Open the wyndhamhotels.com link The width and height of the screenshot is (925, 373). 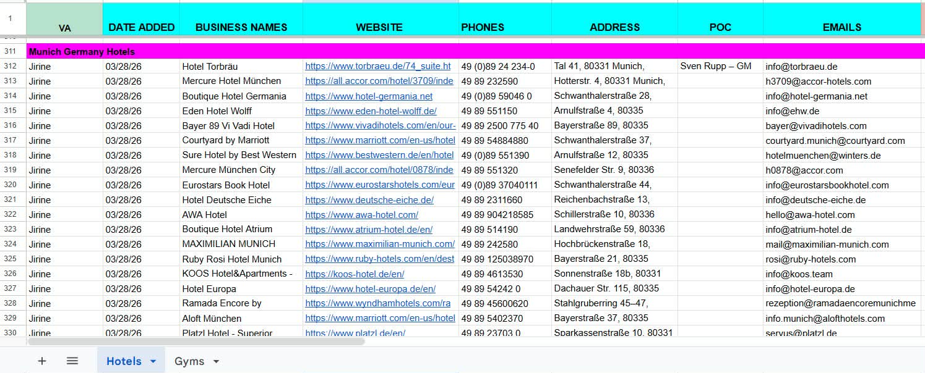point(378,303)
